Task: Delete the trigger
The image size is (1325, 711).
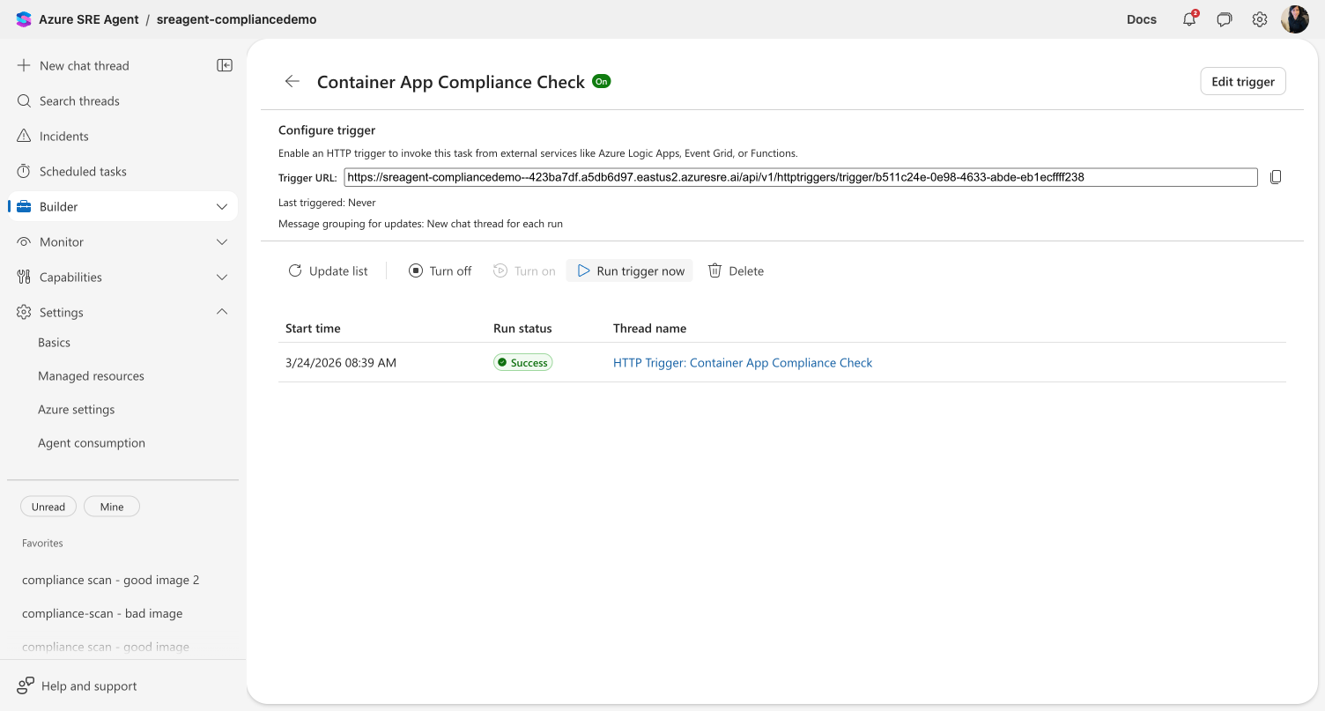Action: pyautogui.click(x=736, y=270)
